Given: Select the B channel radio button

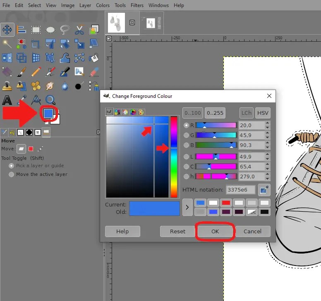Looking at the screenshot, I should pos(186,145).
